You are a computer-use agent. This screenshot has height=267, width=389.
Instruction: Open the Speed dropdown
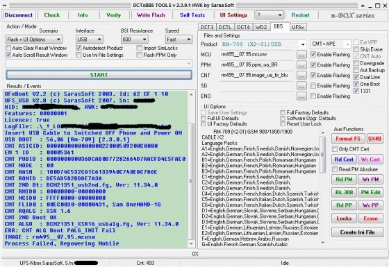[179, 40]
